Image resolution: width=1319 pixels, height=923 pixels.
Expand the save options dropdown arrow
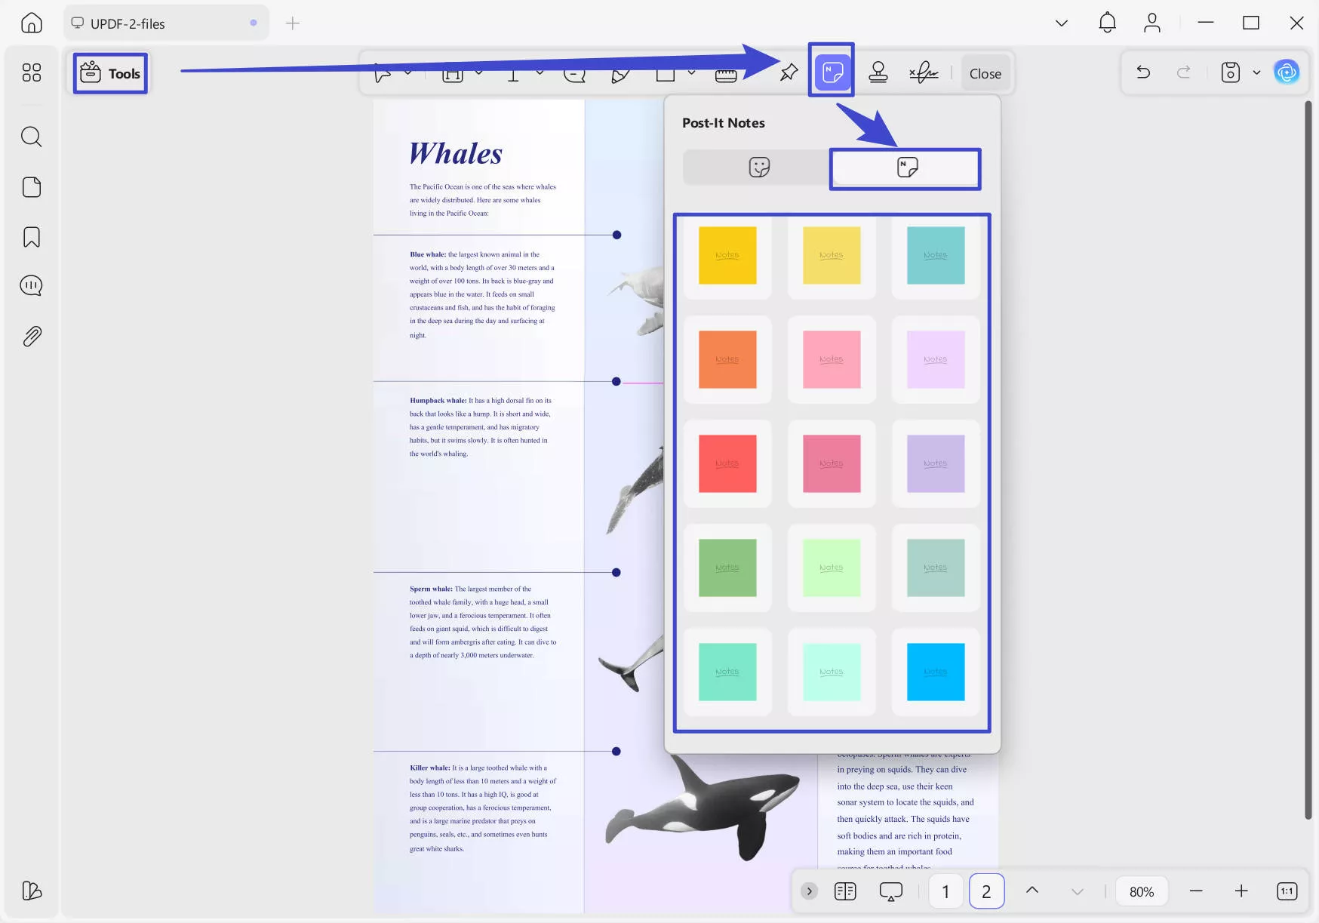pyautogui.click(x=1256, y=72)
